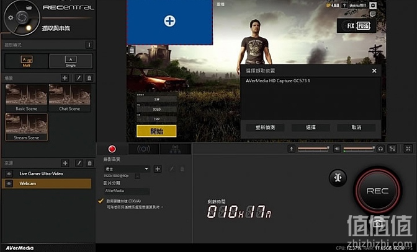The width and height of the screenshot is (417, 252).
Task: Switch to Multi capture mode
Action: [27, 61]
